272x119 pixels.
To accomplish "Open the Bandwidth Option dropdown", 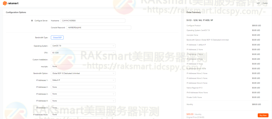I will (x=83, y=73).
